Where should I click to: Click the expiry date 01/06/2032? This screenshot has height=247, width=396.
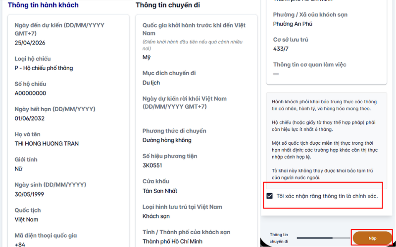pos(30,119)
